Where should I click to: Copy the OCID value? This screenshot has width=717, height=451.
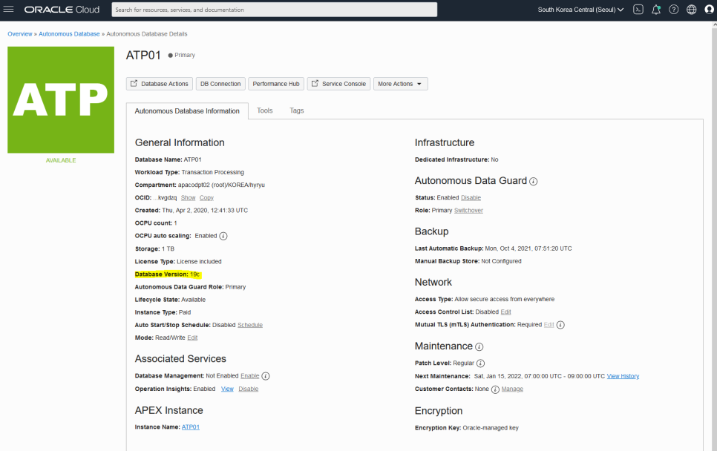pyautogui.click(x=206, y=198)
